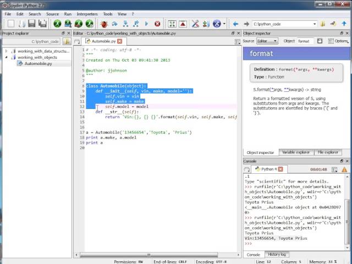Switch to the Variable explorer tab
The height and width of the screenshot is (264, 352).
[296, 152]
